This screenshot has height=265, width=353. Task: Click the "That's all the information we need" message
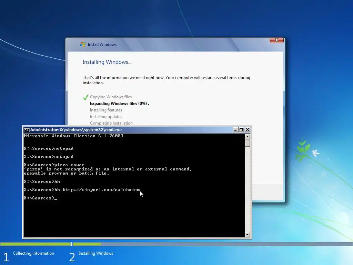167,80
